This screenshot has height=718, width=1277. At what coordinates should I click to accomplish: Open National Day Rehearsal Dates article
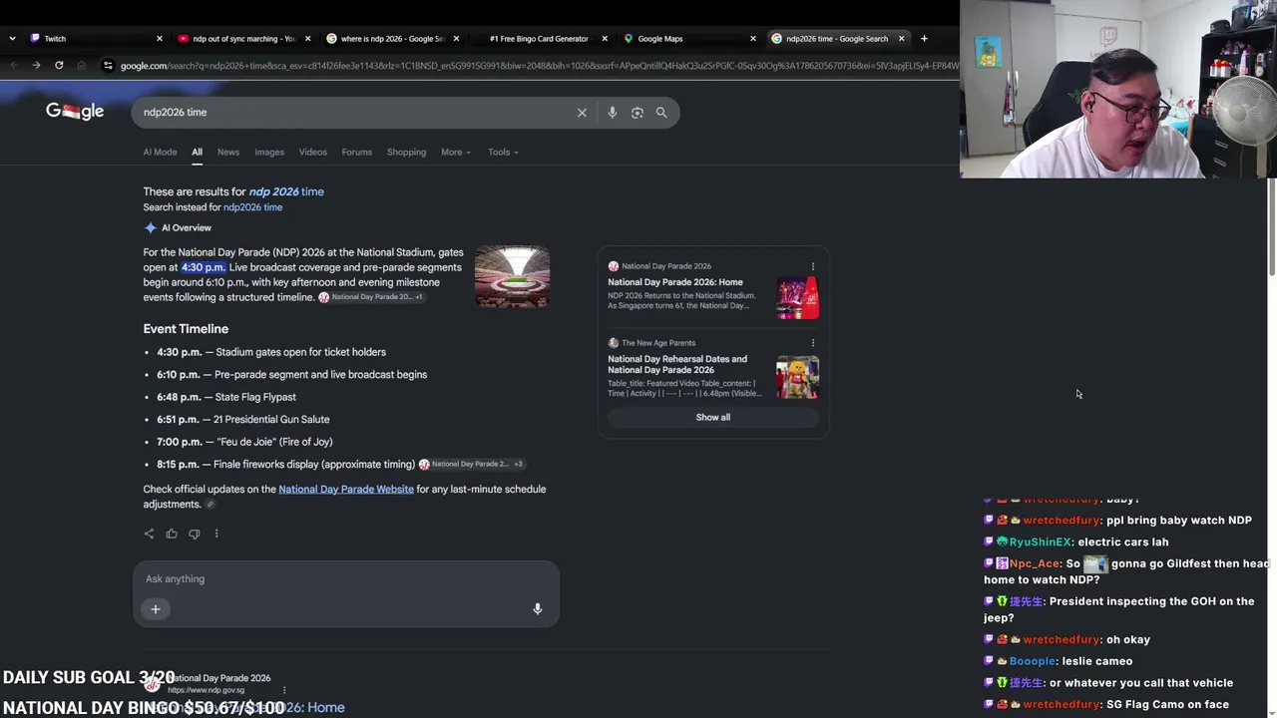pos(677,364)
